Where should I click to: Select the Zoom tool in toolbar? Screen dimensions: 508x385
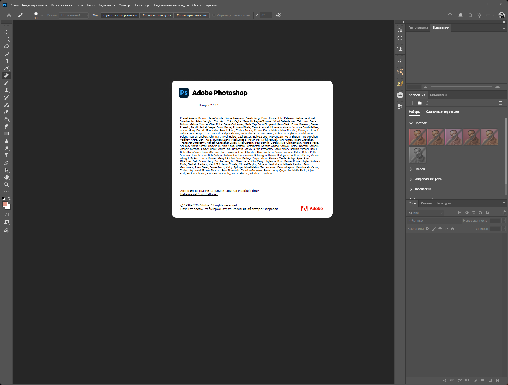coord(6,185)
